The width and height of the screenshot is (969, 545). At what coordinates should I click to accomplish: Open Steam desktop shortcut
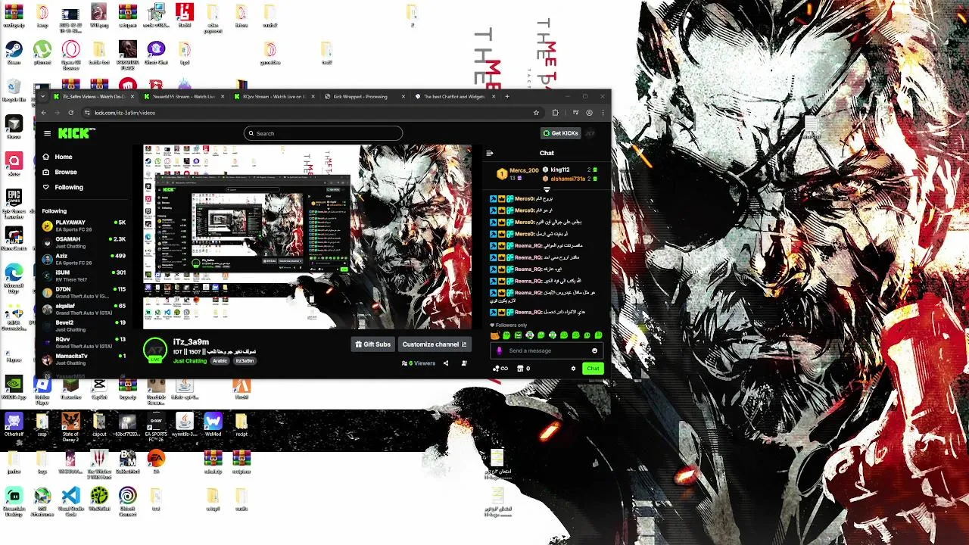pos(14,53)
